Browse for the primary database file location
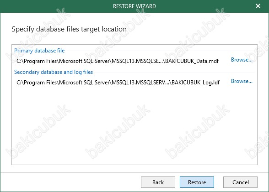This screenshot has width=269, height=192. [x=242, y=60]
